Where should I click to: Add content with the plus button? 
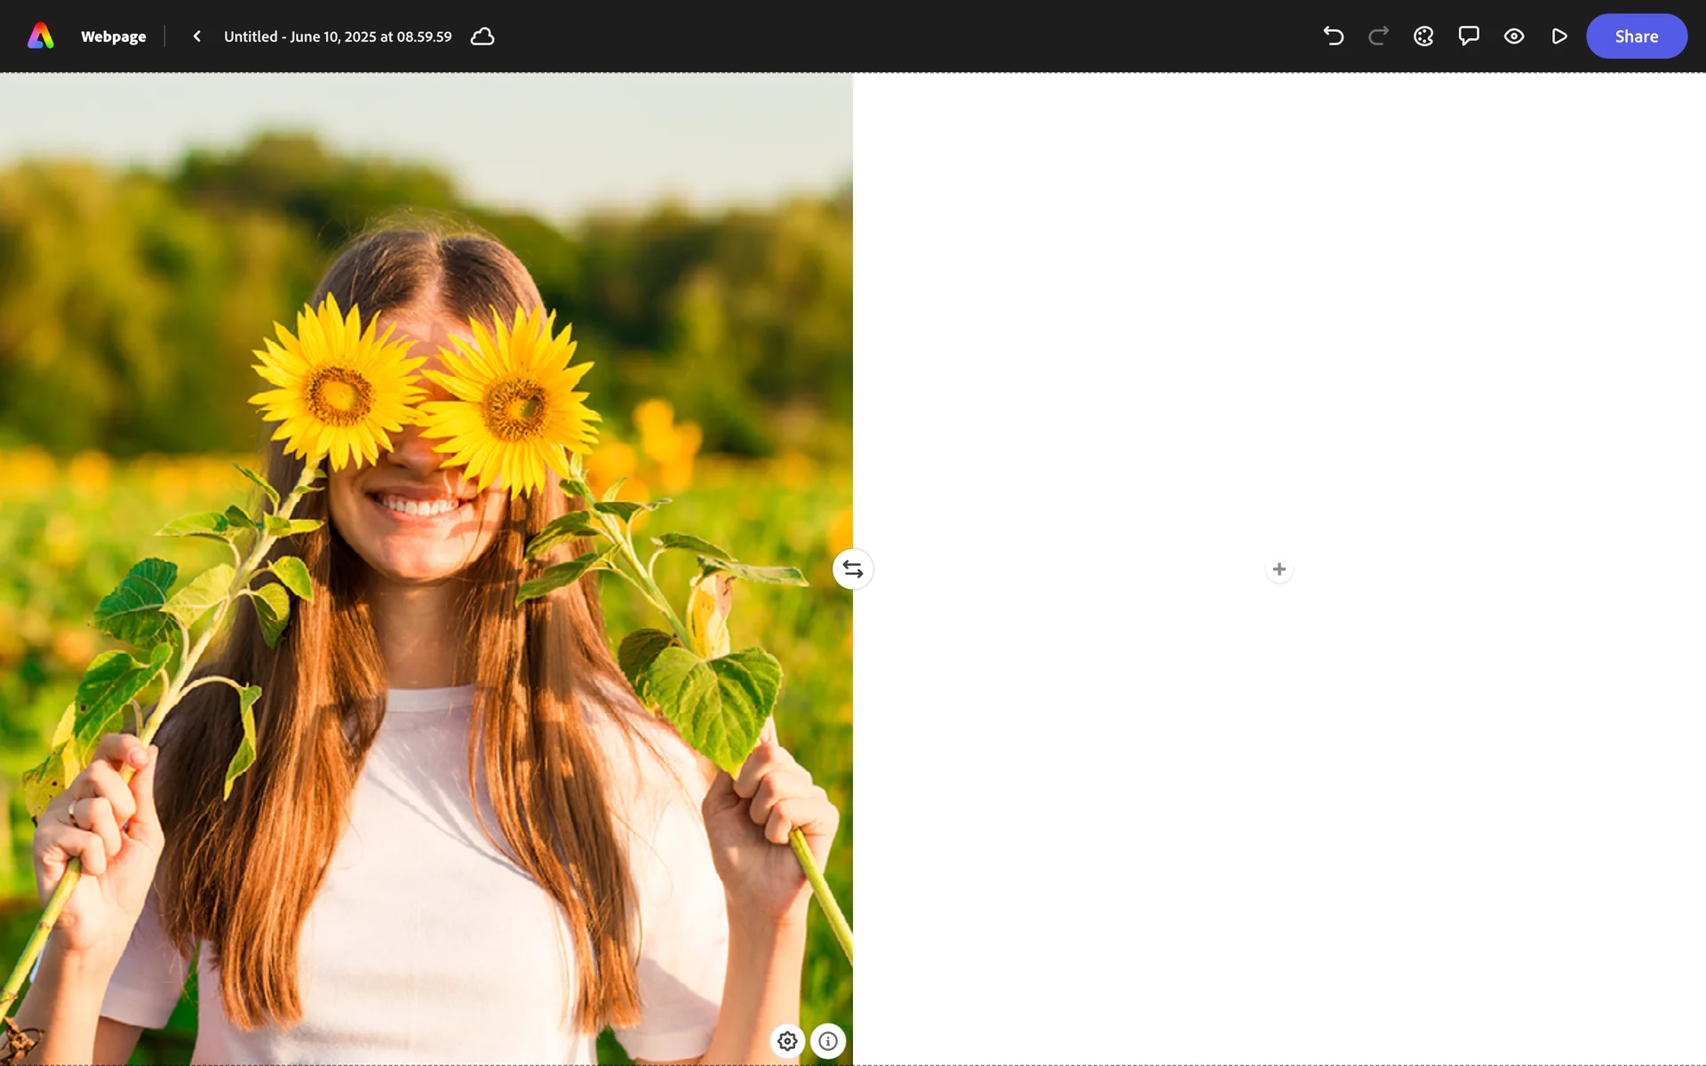pyautogui.click(x=1279, y=569)
